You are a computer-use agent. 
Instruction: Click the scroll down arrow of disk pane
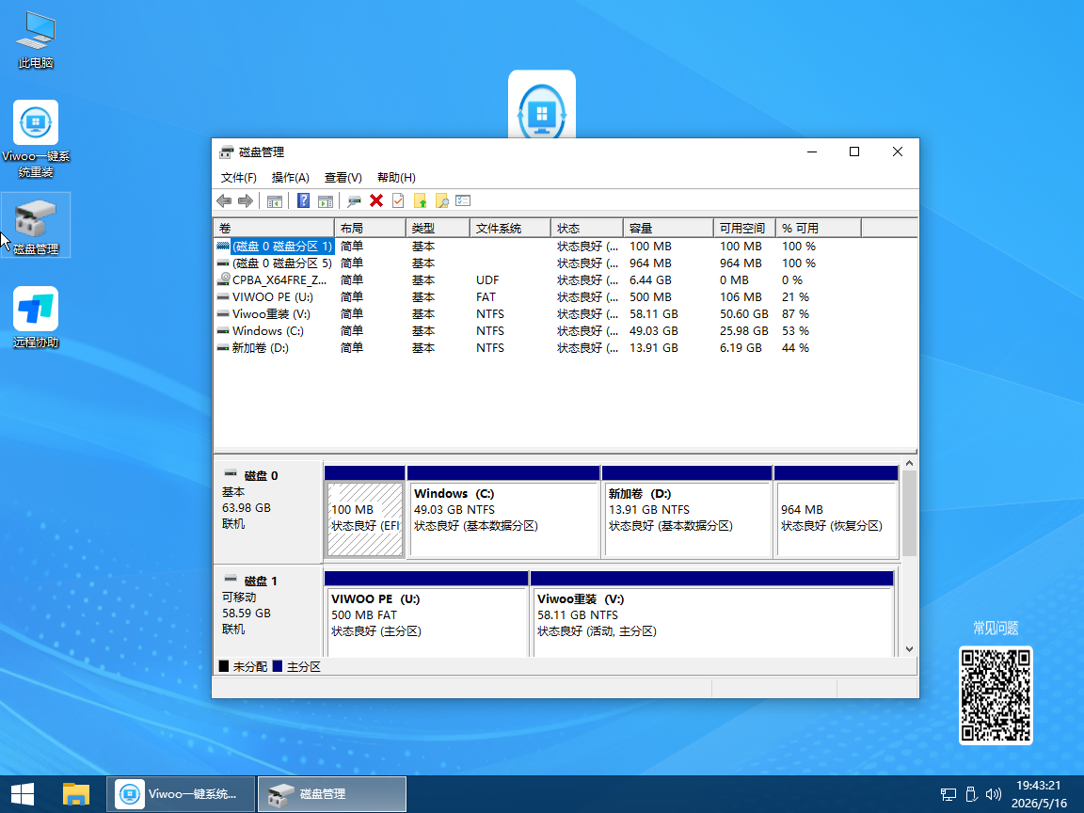[909, 649]
